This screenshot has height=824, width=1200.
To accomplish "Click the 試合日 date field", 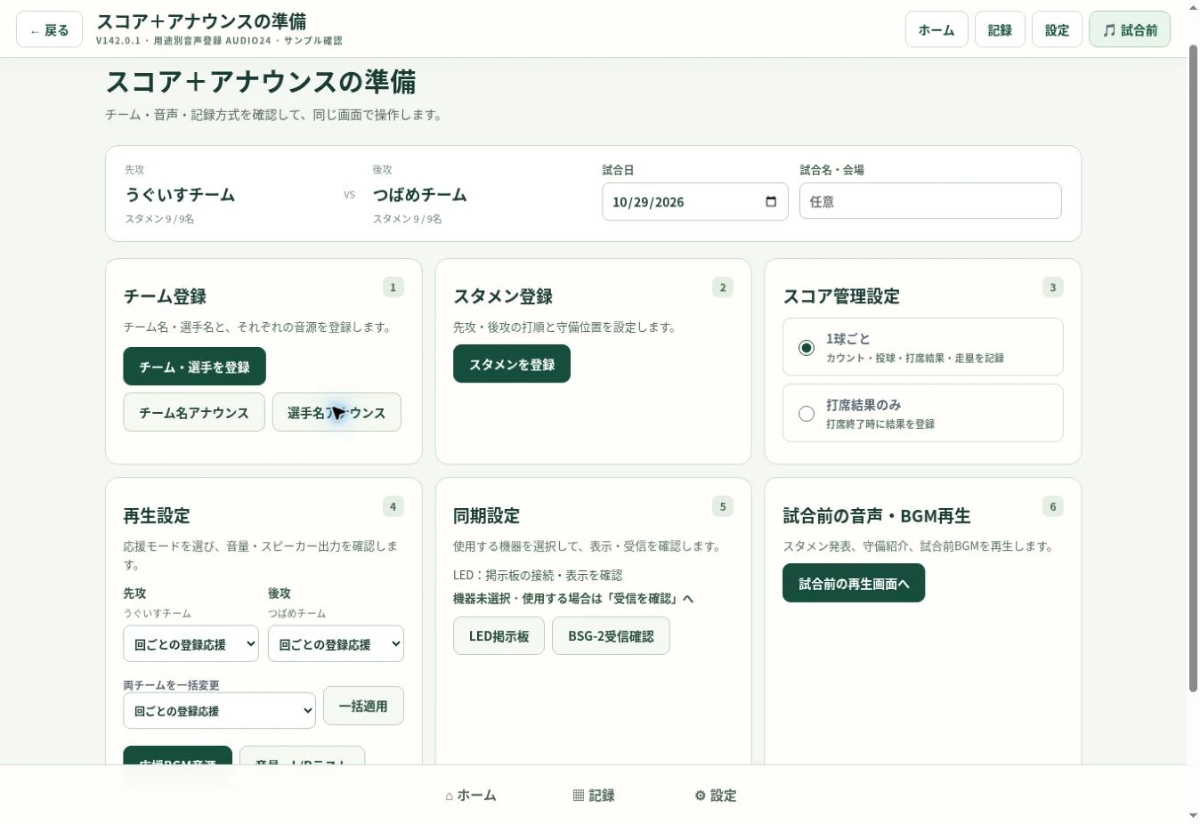I will pyautogui.click(x=694, y=202).
